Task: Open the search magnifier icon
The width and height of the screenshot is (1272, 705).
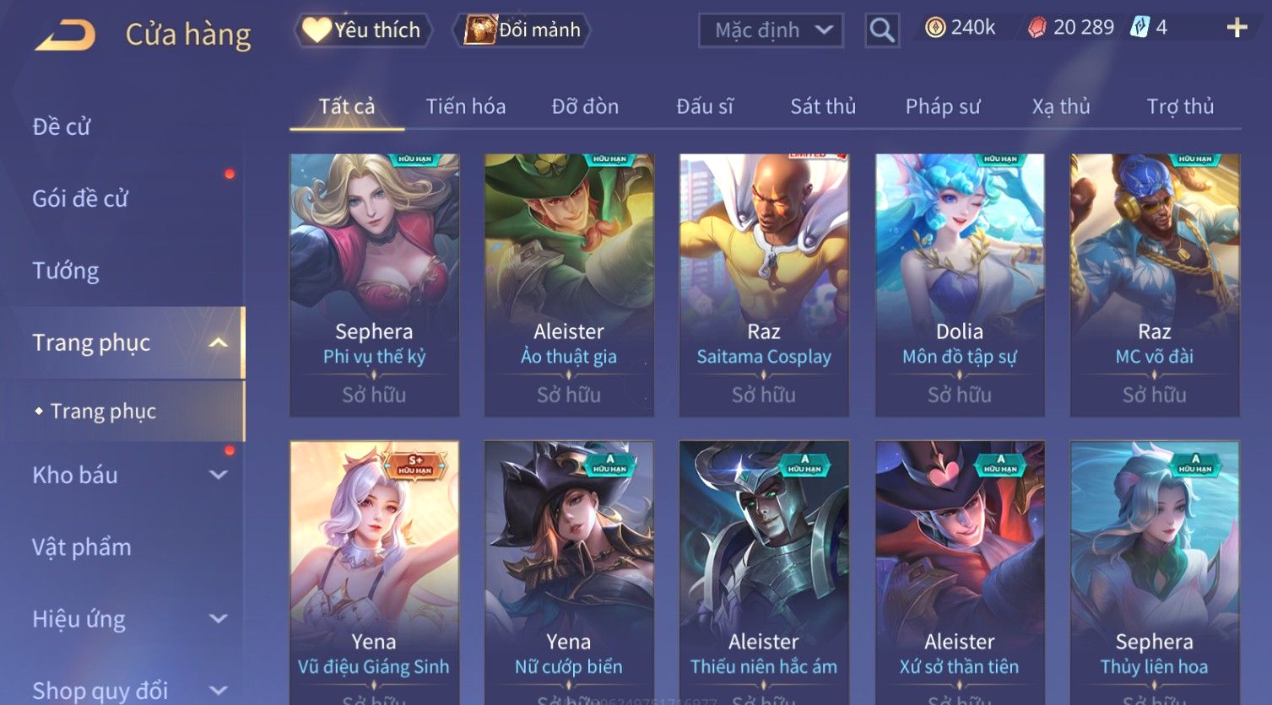Action: coord(882,30)
